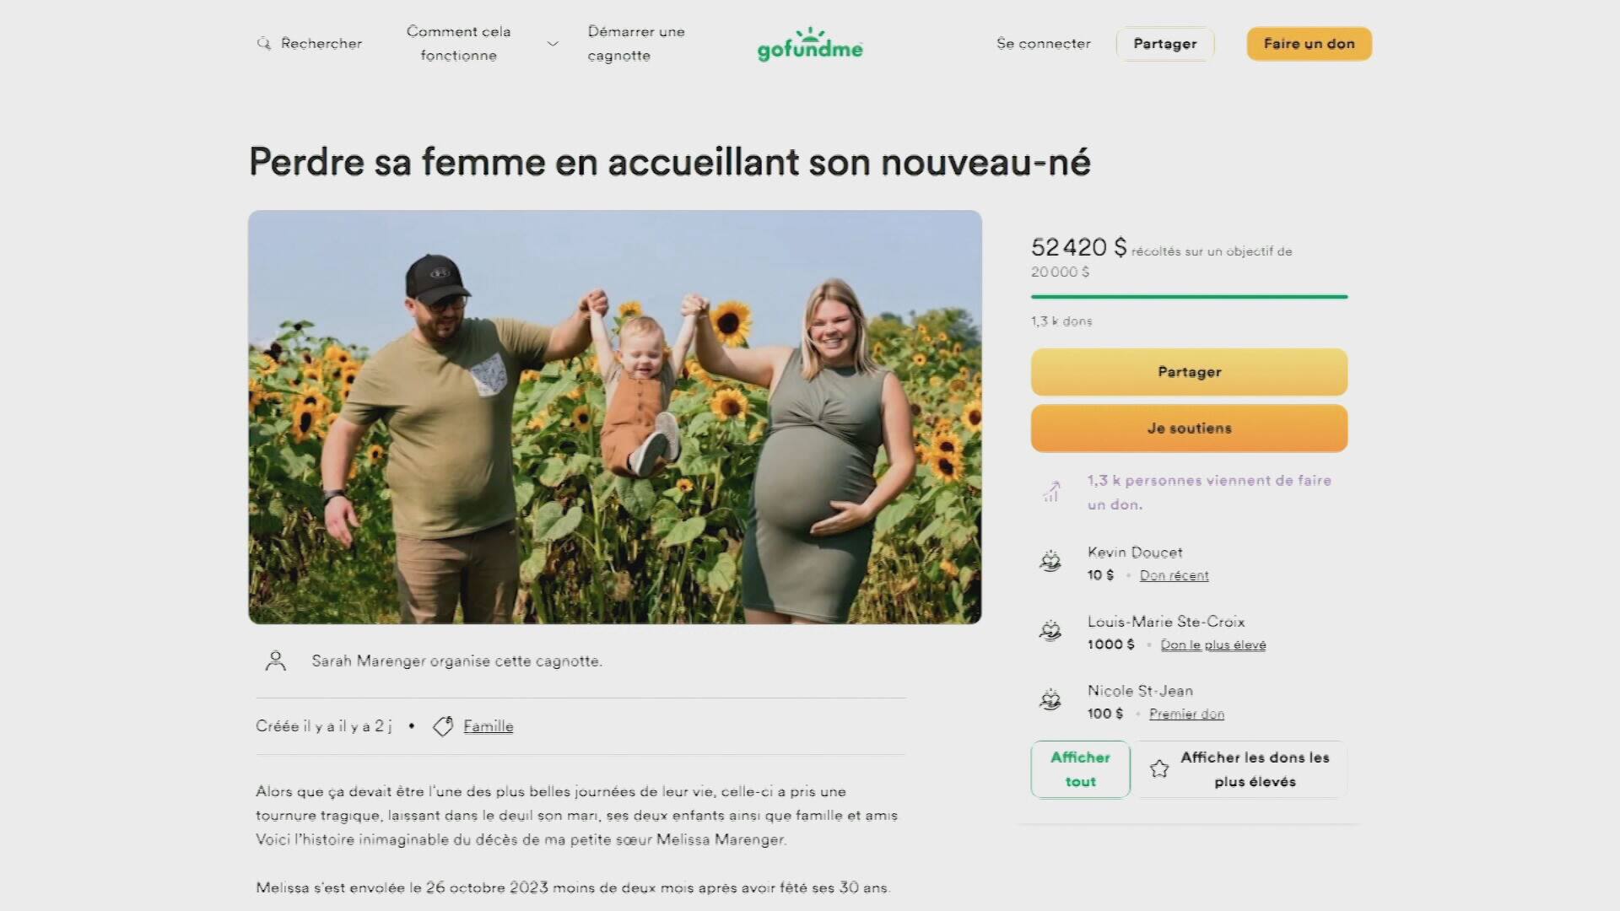1620x911 pixels.
Task: Open the family sunflower photo
Action: pos(615,417)
